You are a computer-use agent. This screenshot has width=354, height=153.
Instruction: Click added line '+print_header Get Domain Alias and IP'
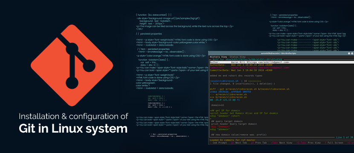tap(244, 113)
